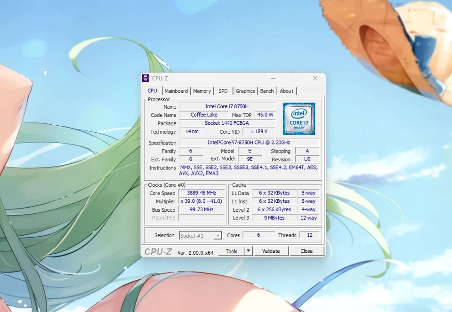The height and width of the screenshot is (312, 452).
Task: Select the Bench tab
Action: (267, 91)
